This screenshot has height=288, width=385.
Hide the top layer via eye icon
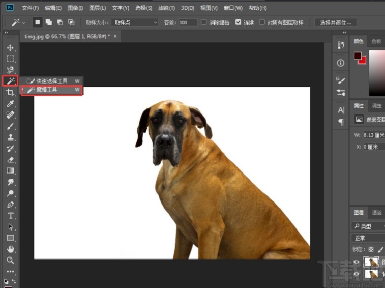(356, 262)
